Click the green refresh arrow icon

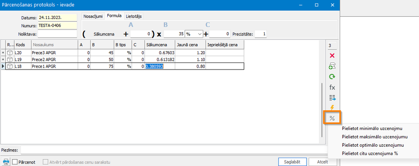332,77
